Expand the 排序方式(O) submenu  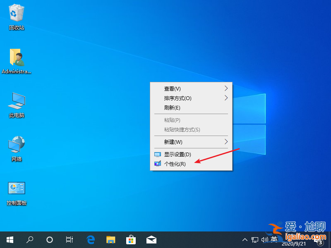(x=178, y=98)
